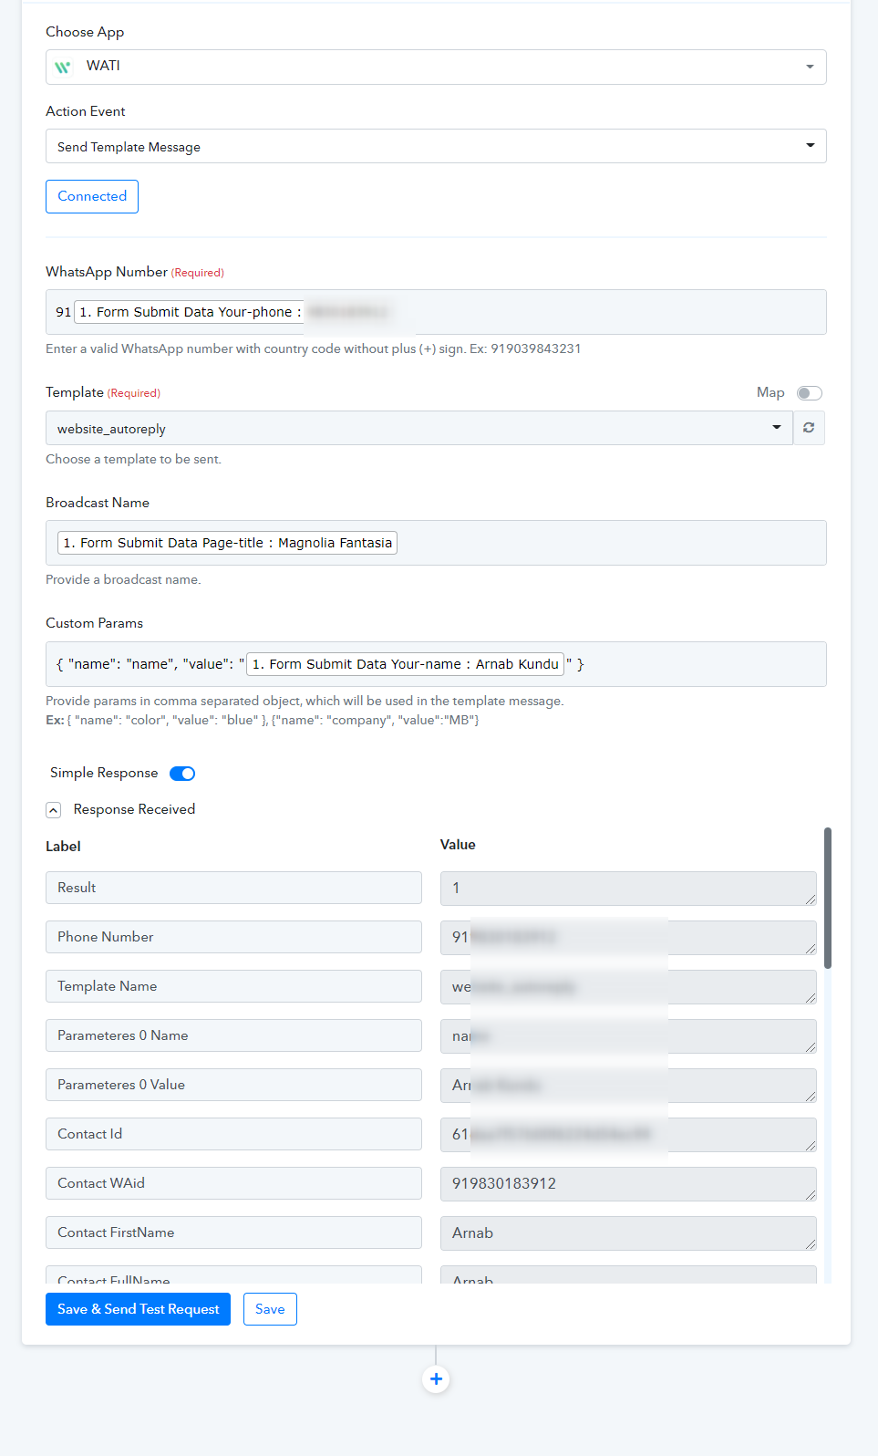
Task: Collapse the Response Received section
Action: (x=54, y=810)
